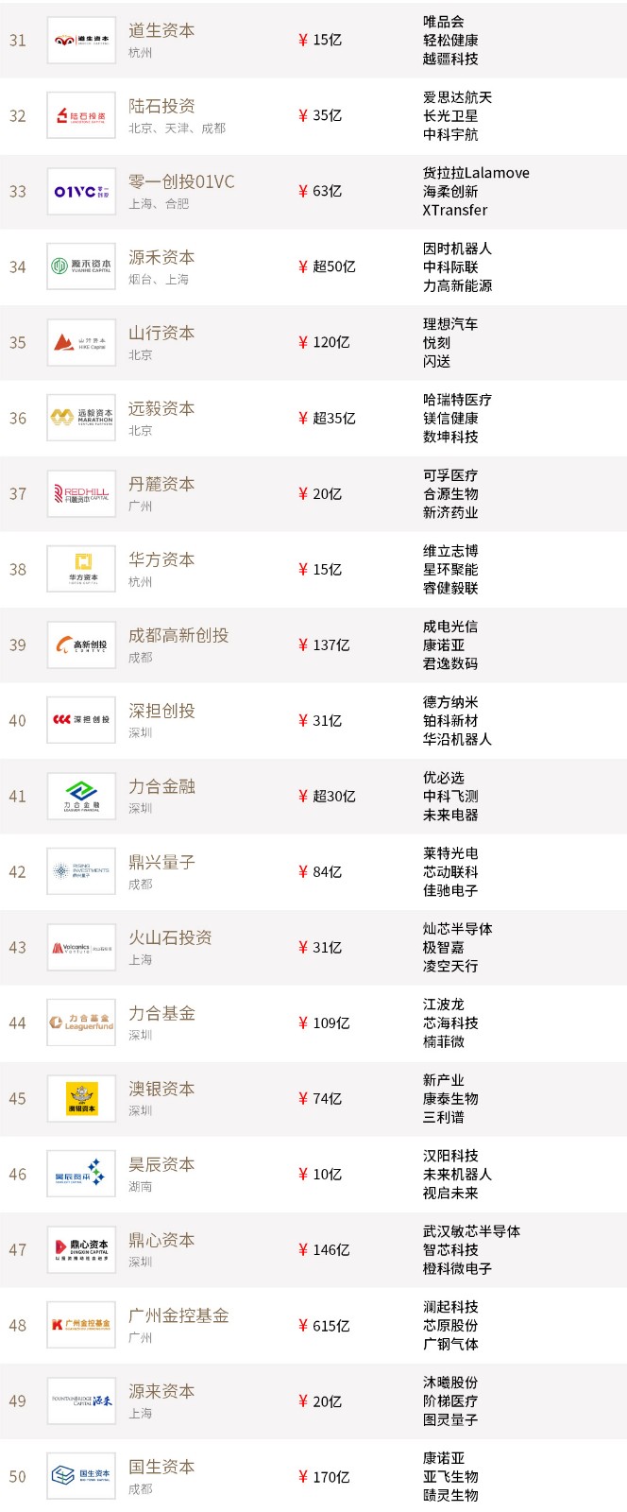Screen dimensions: 627x1512
Task: Open the 零一创投 01VC logo
Action: tap(81, 192)
